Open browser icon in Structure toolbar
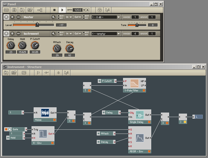Viewport: 208px width, 158px height. click(6, 73)
